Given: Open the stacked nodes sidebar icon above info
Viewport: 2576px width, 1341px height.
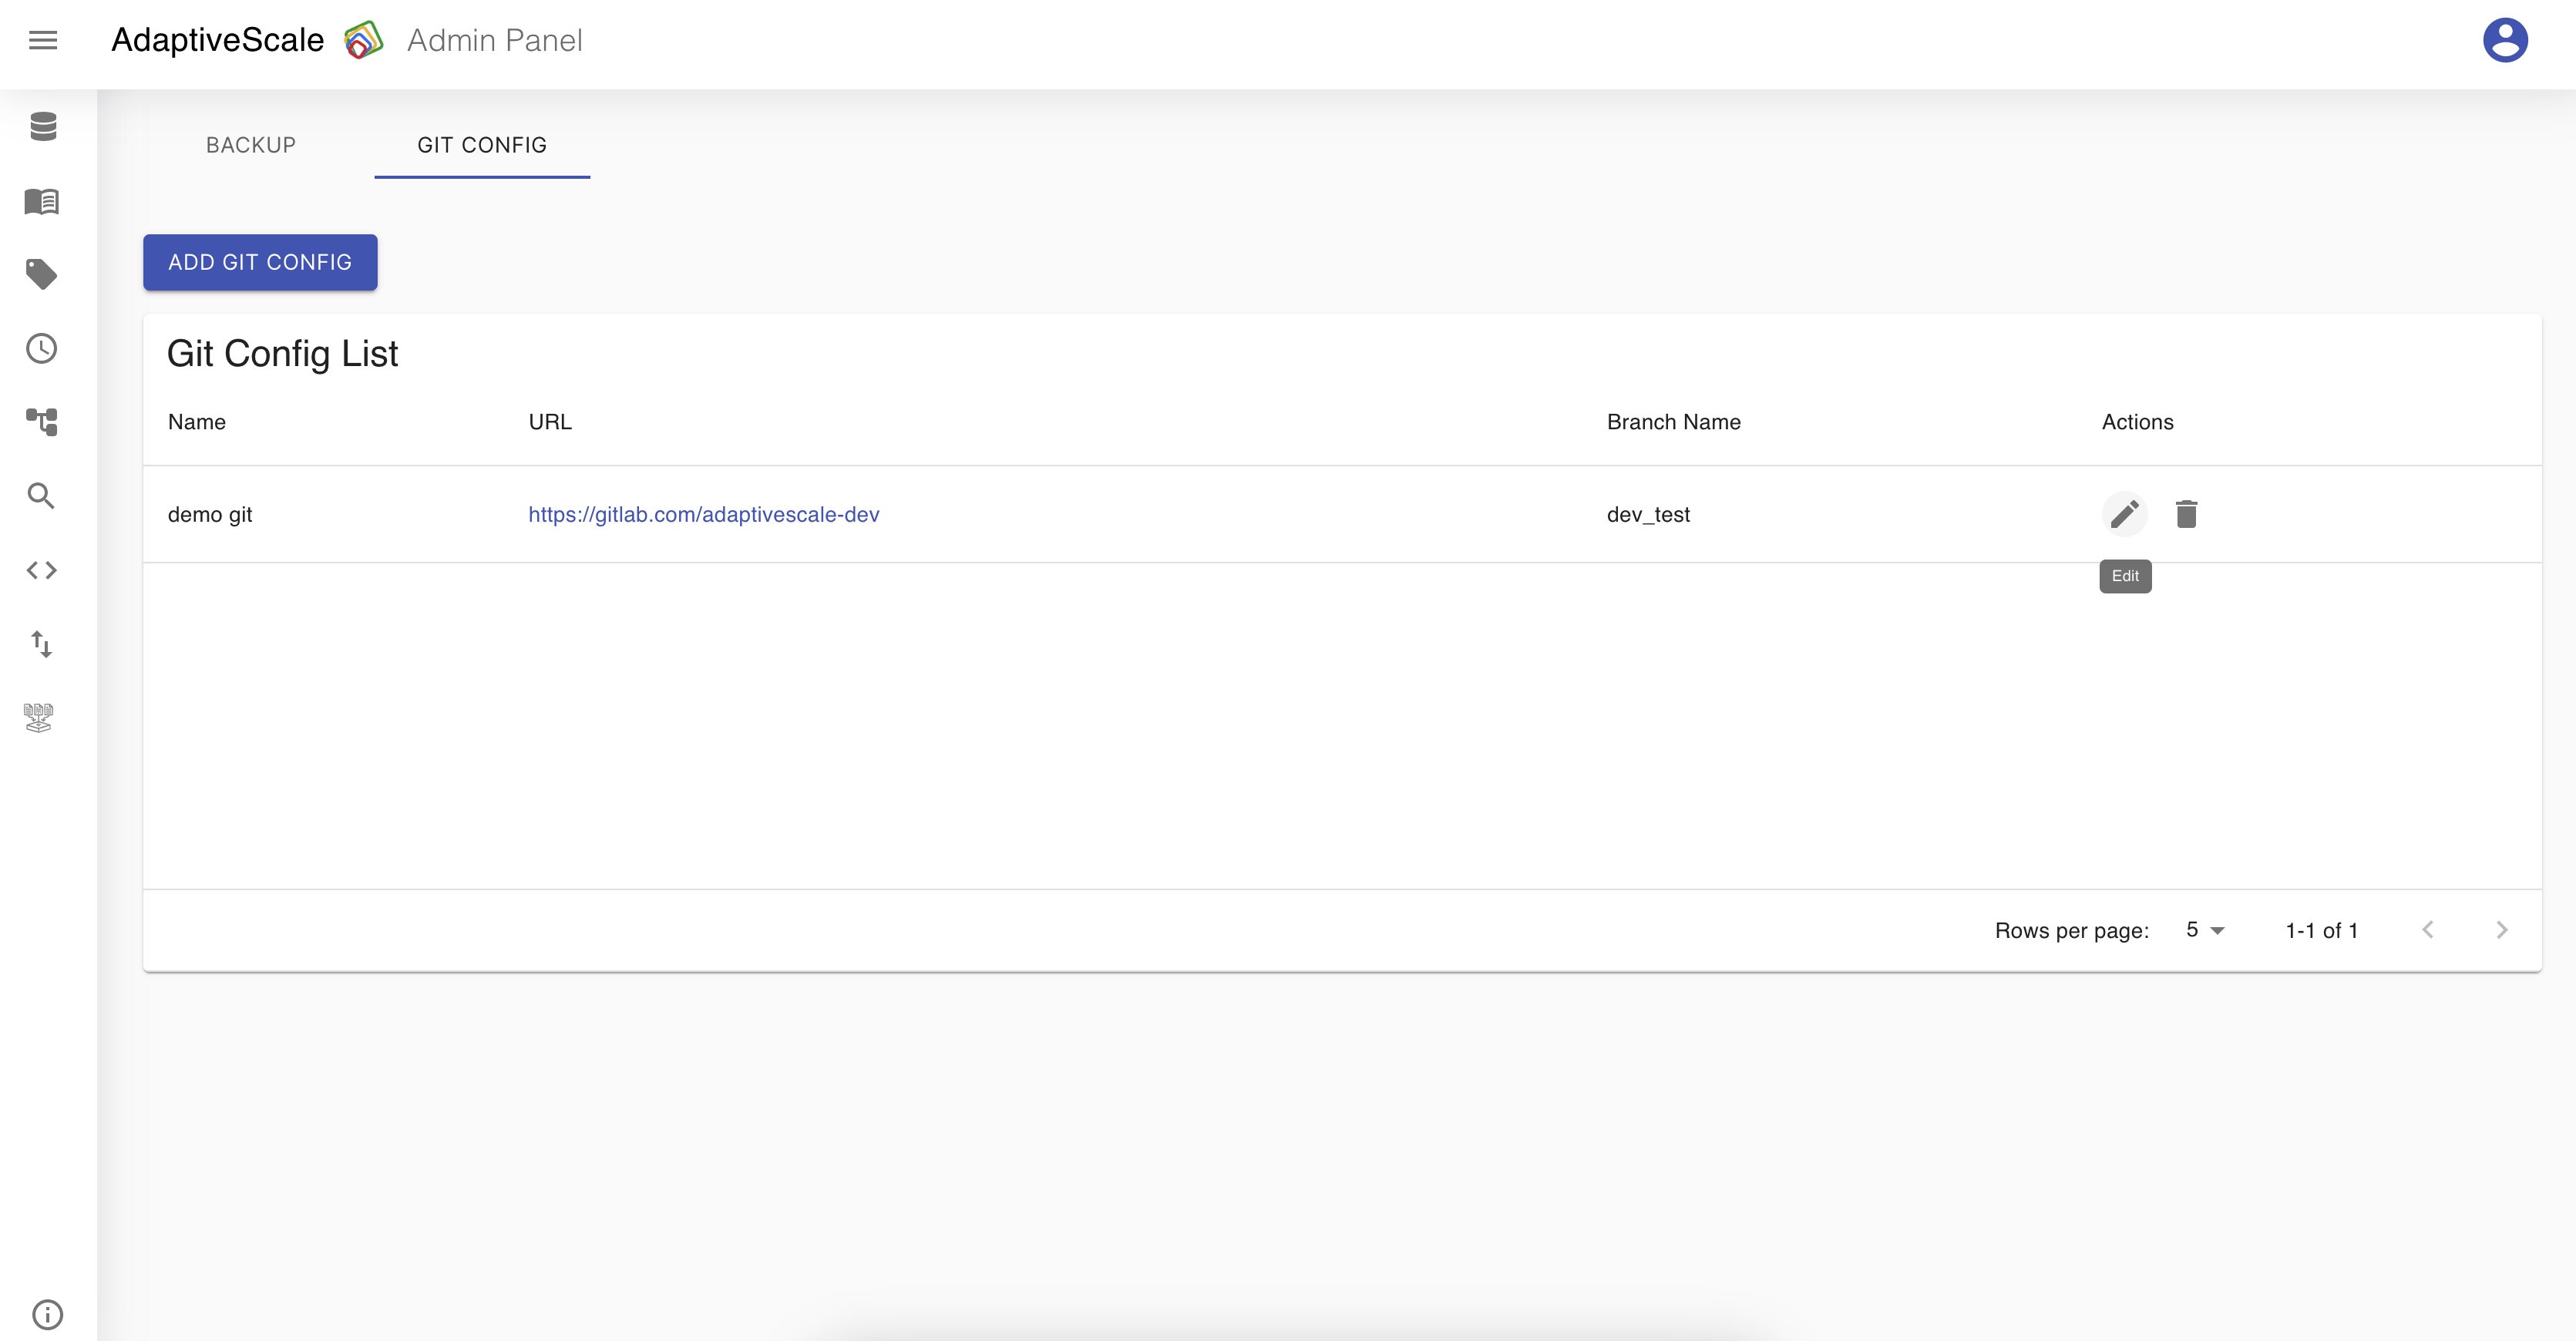Looking at the screenshot, I should [x=39, y=718].
